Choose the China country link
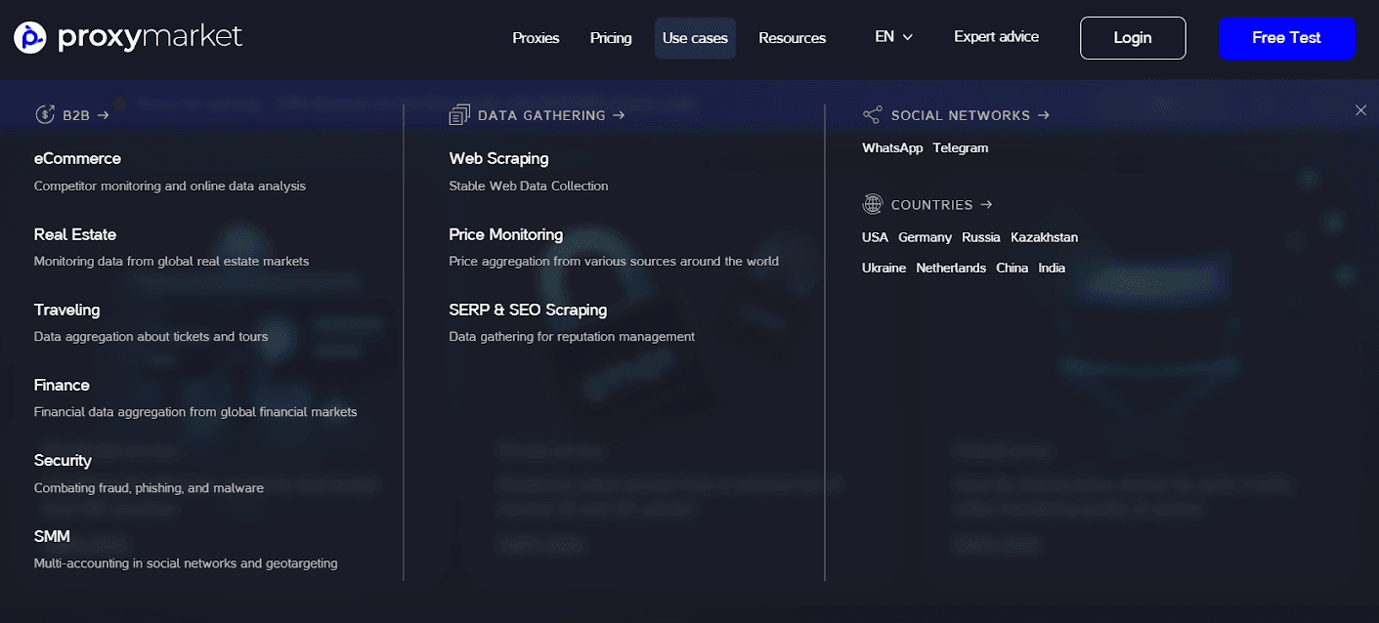 (x=1012, y=268)
